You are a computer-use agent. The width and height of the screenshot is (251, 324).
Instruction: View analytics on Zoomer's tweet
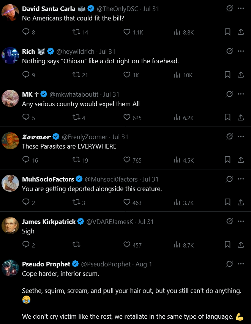click(177, 160)
